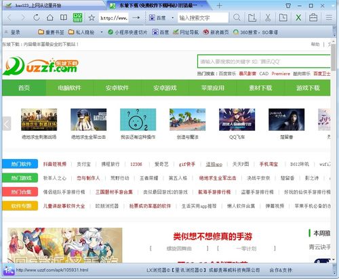The width and height of the screenshot is (339, 279).
Task: Open the 我去还有这种操作 thumbnail
Action: click(x=138, y=120)
